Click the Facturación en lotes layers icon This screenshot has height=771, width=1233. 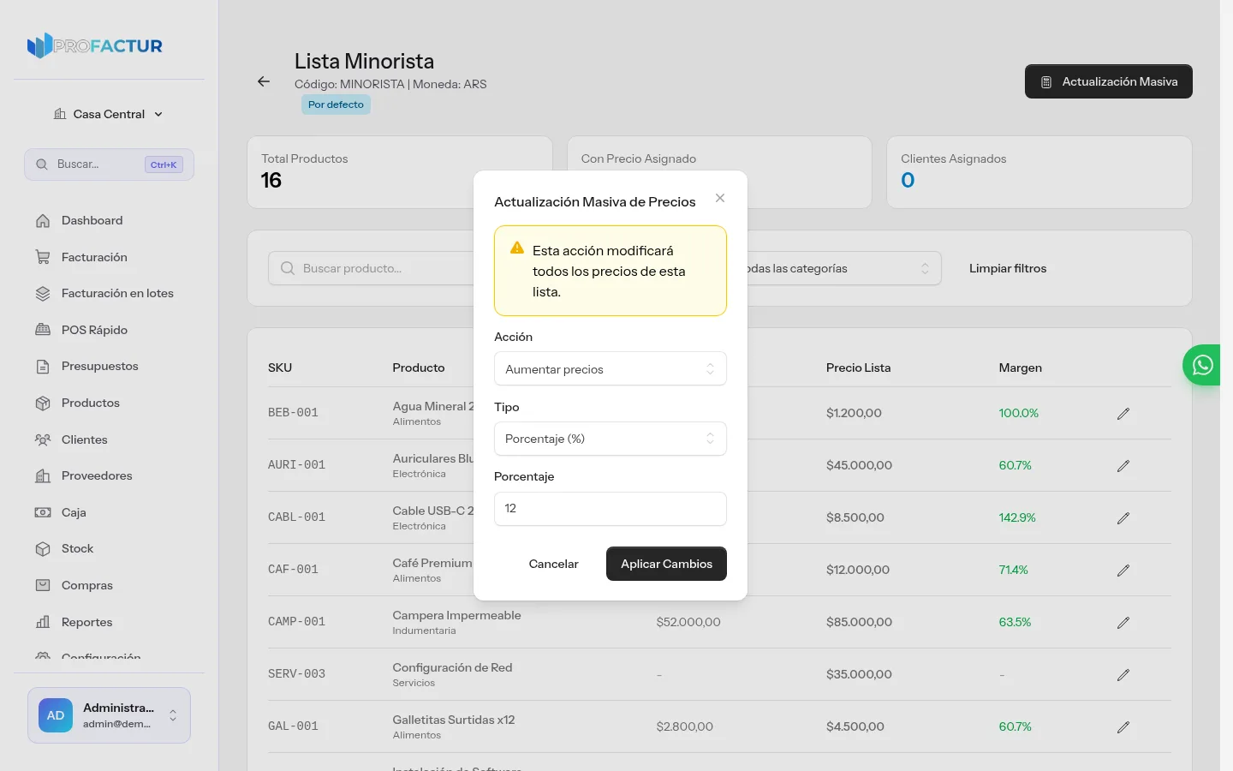click(43, 294)
